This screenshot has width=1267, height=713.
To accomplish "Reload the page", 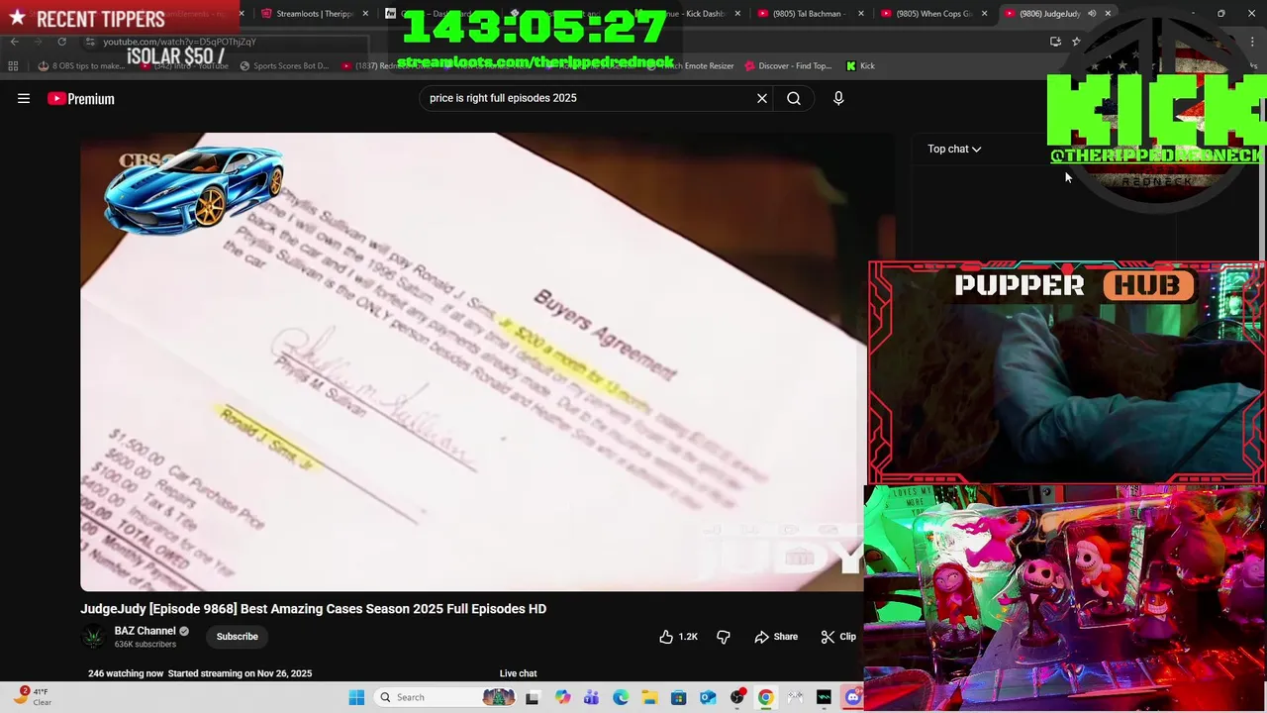I will (x=61, y=42).
